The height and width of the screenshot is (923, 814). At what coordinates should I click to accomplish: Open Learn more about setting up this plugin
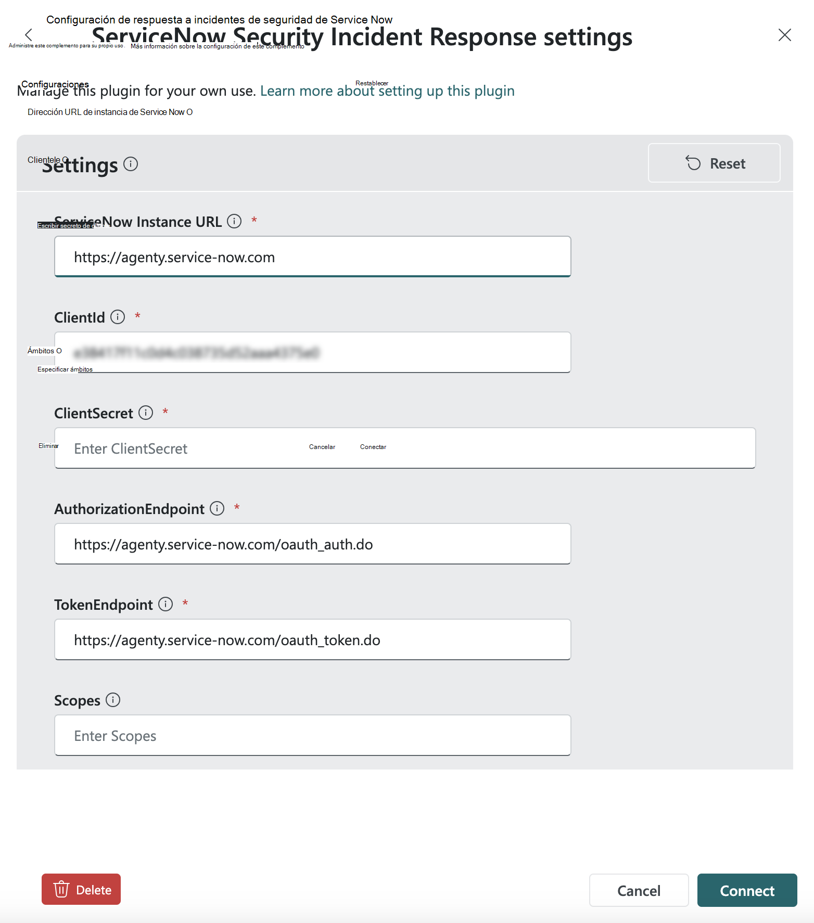(387, 91)
